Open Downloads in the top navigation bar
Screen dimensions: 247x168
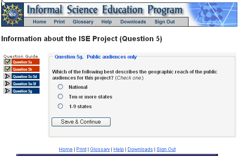133,22
